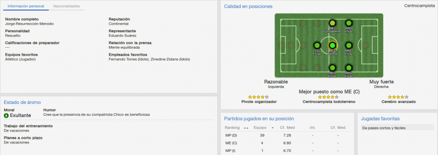Sort by Ranking column arrows
This screenshot has height=155, width=438.
pos(246,128)
